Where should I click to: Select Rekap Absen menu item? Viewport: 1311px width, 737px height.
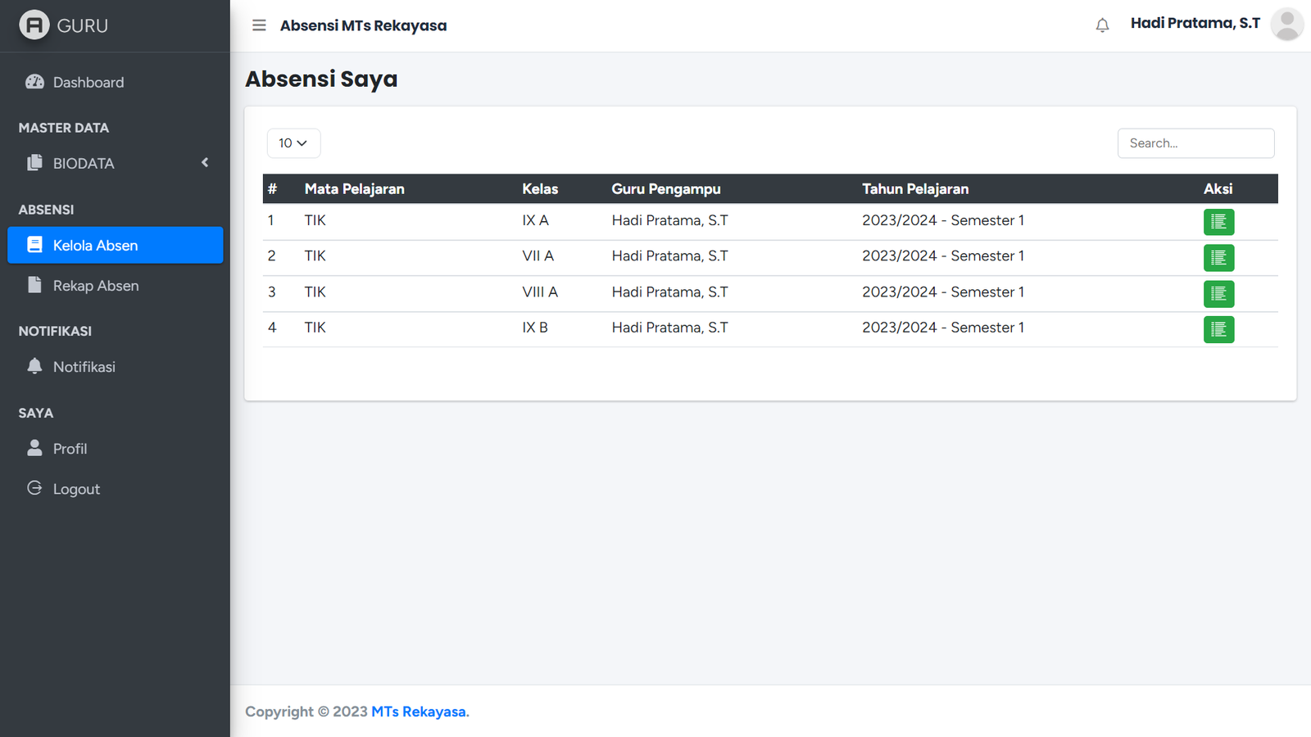coord(95,286)
